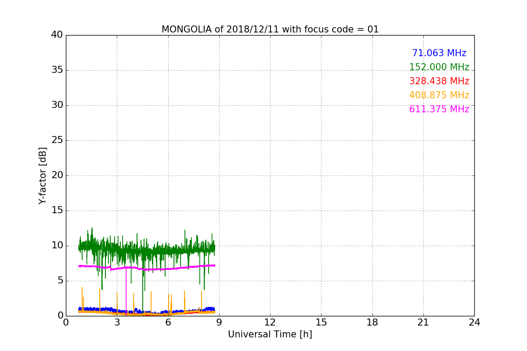Select the 25 tick on the Y-factor axis

click(x=57, y=140)
